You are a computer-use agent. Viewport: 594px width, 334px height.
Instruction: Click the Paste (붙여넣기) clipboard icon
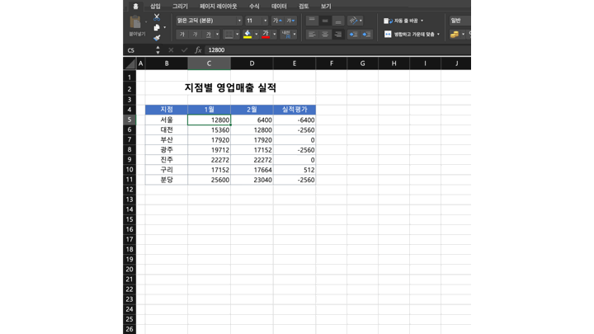coord(135,22)
